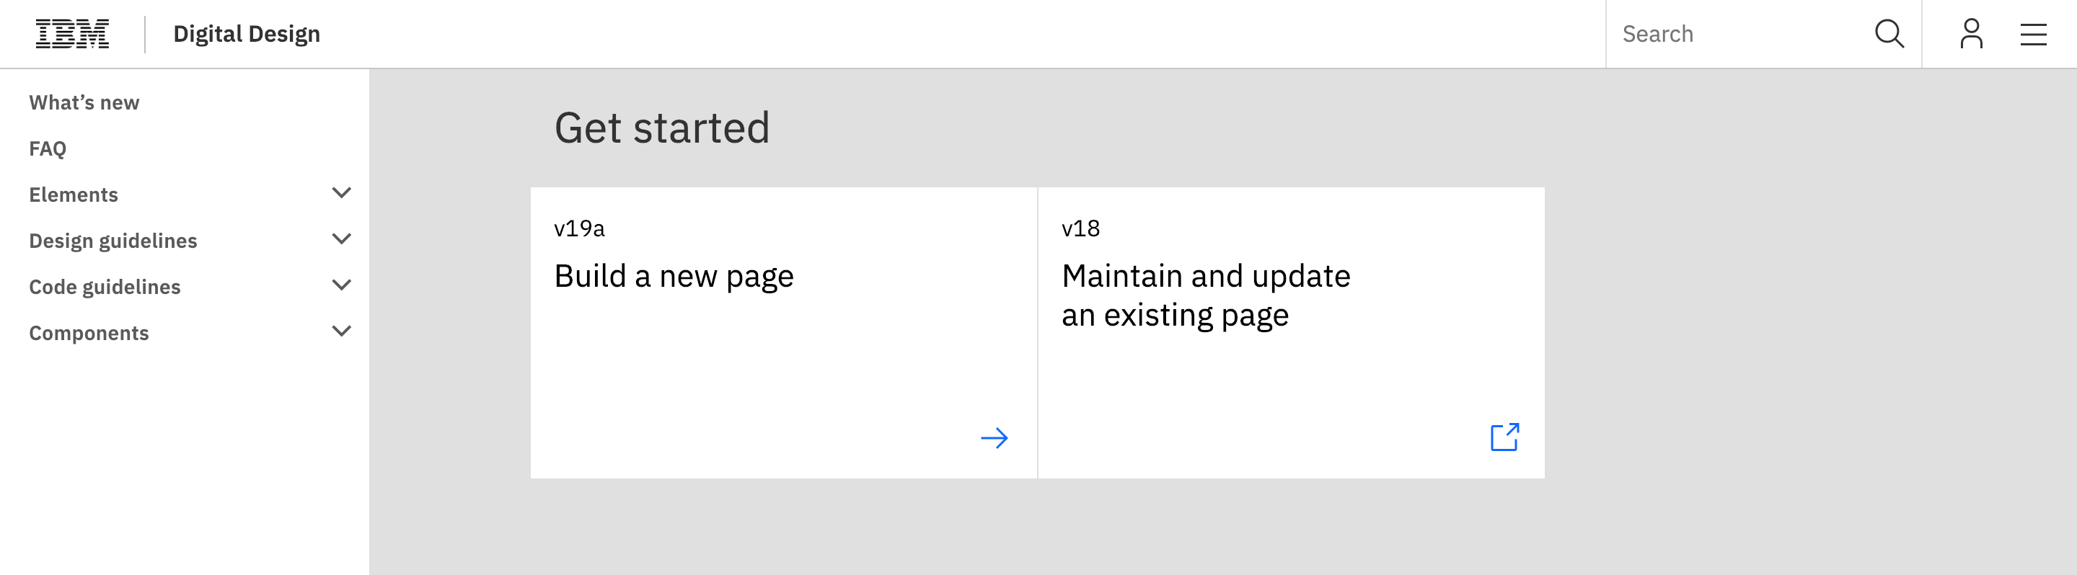The width and height of the screenshot is (2077, 575).
Task: Expand the Elements section
Action: pos(341,193)
